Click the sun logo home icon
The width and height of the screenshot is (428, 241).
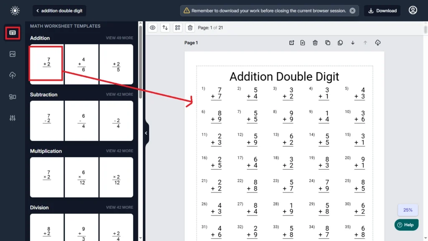pyautogui.click(x=15, y=10)
